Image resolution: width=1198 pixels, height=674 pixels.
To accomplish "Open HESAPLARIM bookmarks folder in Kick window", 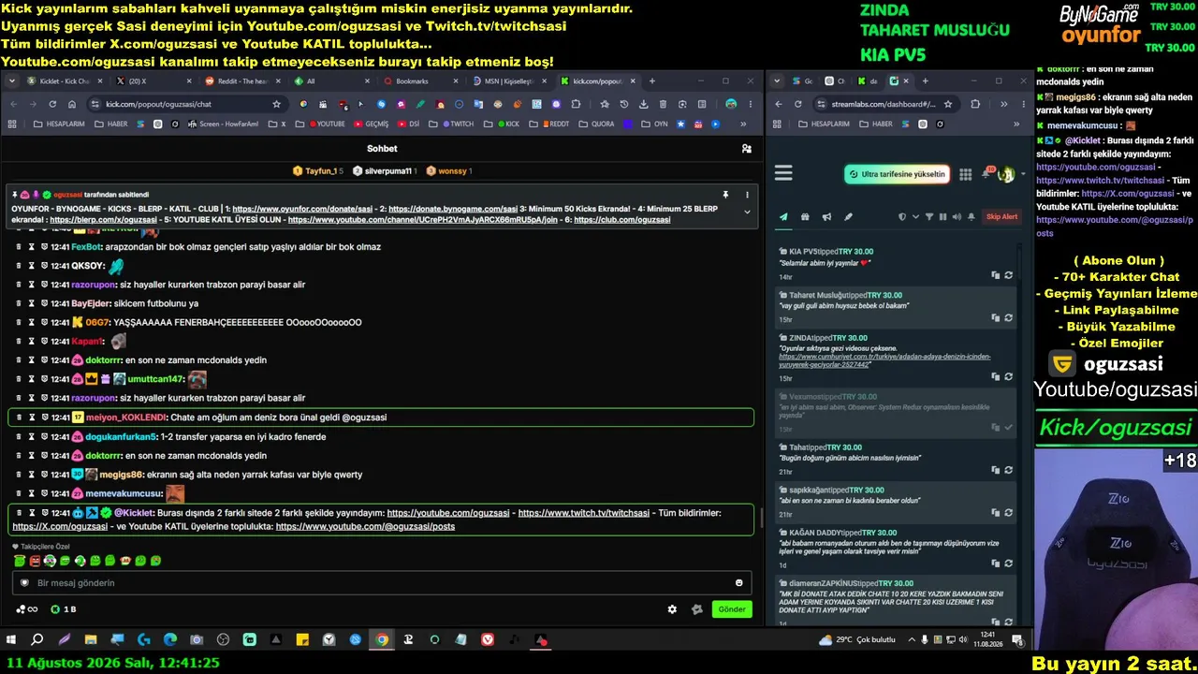I will pyautogui.click(x=59, y=124).
